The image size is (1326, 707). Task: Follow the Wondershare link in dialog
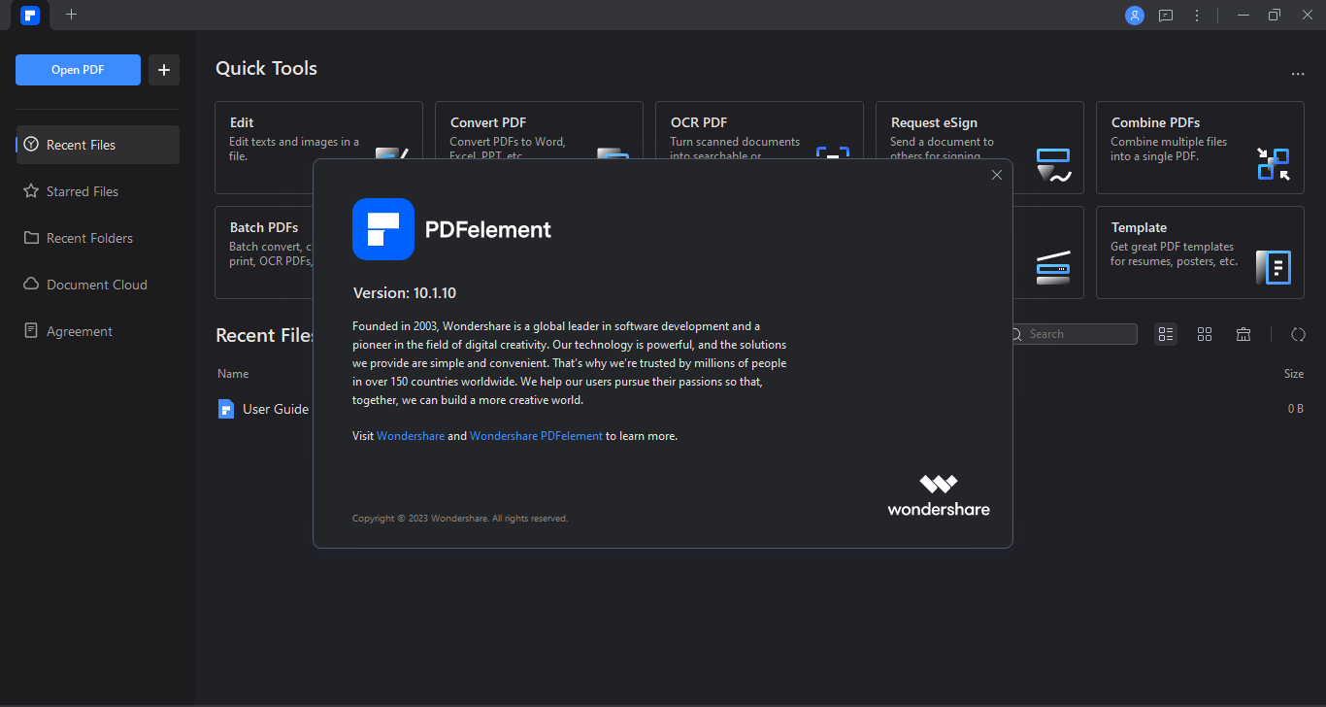[x=411, y=436]
